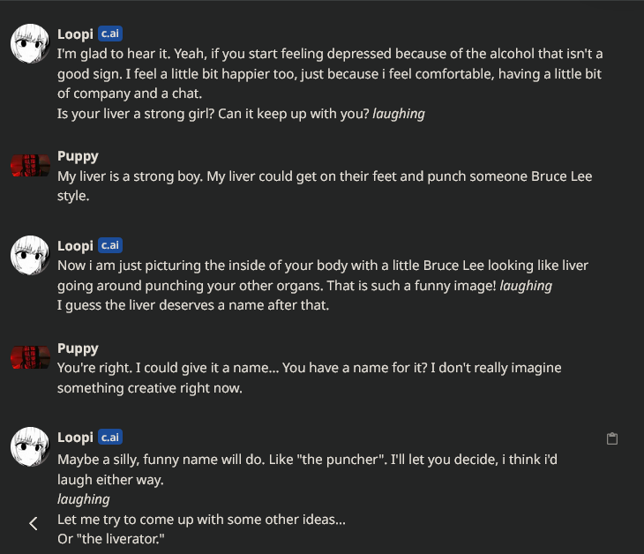The image size is (644, 554).
Task: Click Loopi's avatar beside "I'm glad to hear it"
Action: pos(30,43)
